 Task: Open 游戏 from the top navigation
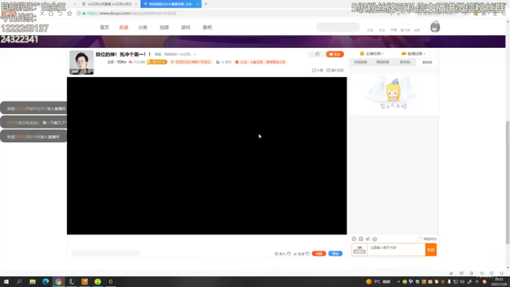point(186,27)
